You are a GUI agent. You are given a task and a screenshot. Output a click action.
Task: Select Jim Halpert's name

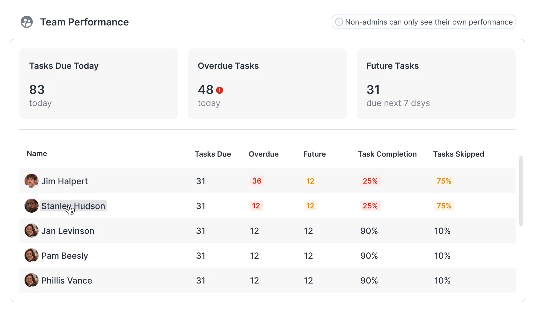(65, 181)
